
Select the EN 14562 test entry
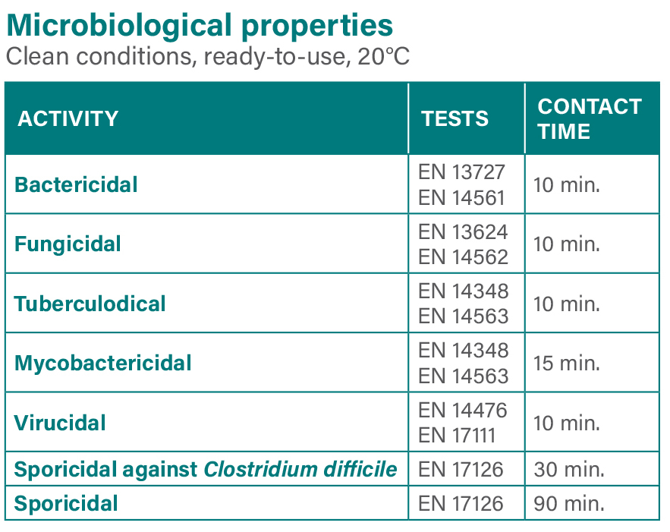click(463, 257)
